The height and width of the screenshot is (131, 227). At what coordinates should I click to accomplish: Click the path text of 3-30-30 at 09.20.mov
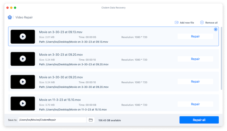coord(74,87)
